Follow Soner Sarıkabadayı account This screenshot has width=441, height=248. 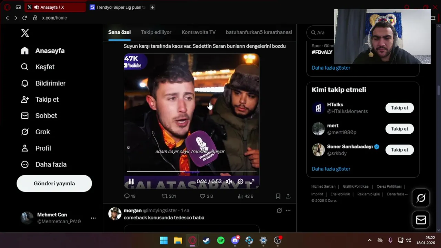399,150
